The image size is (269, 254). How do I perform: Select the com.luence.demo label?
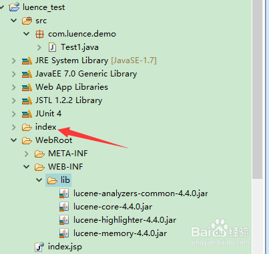point(82,34)
